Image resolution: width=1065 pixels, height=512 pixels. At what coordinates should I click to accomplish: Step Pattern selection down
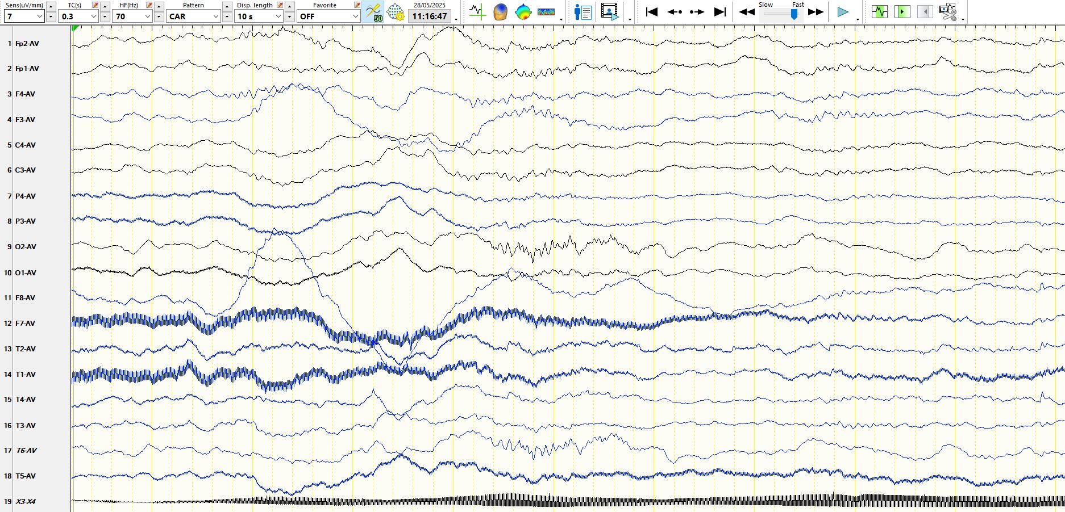pyautogui.click(x=227, y=17)
